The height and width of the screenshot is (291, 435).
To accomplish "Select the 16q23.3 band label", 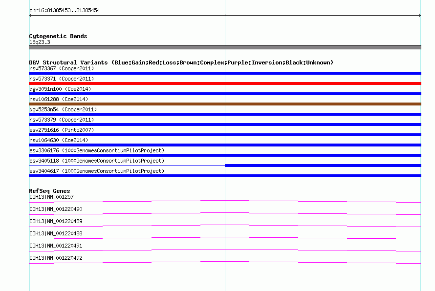I will pyautogui.click(x=40, y=42).
